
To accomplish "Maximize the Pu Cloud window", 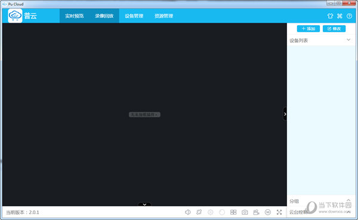I will (338, 3).
